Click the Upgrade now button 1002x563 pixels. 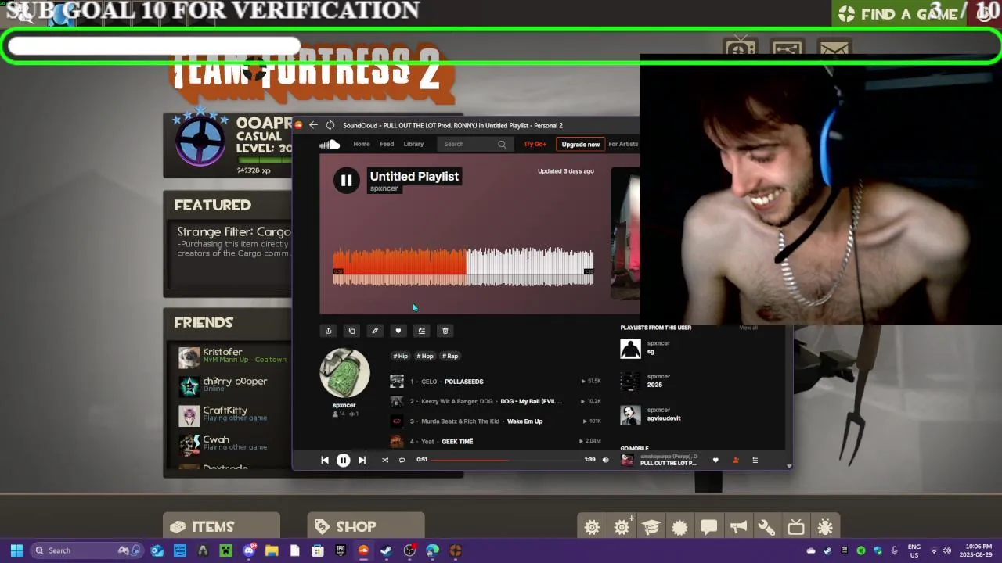tap(580, 144)
